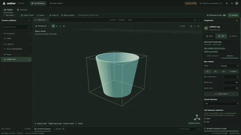Click the Cube item icon in outliner

tap(5, 38)
